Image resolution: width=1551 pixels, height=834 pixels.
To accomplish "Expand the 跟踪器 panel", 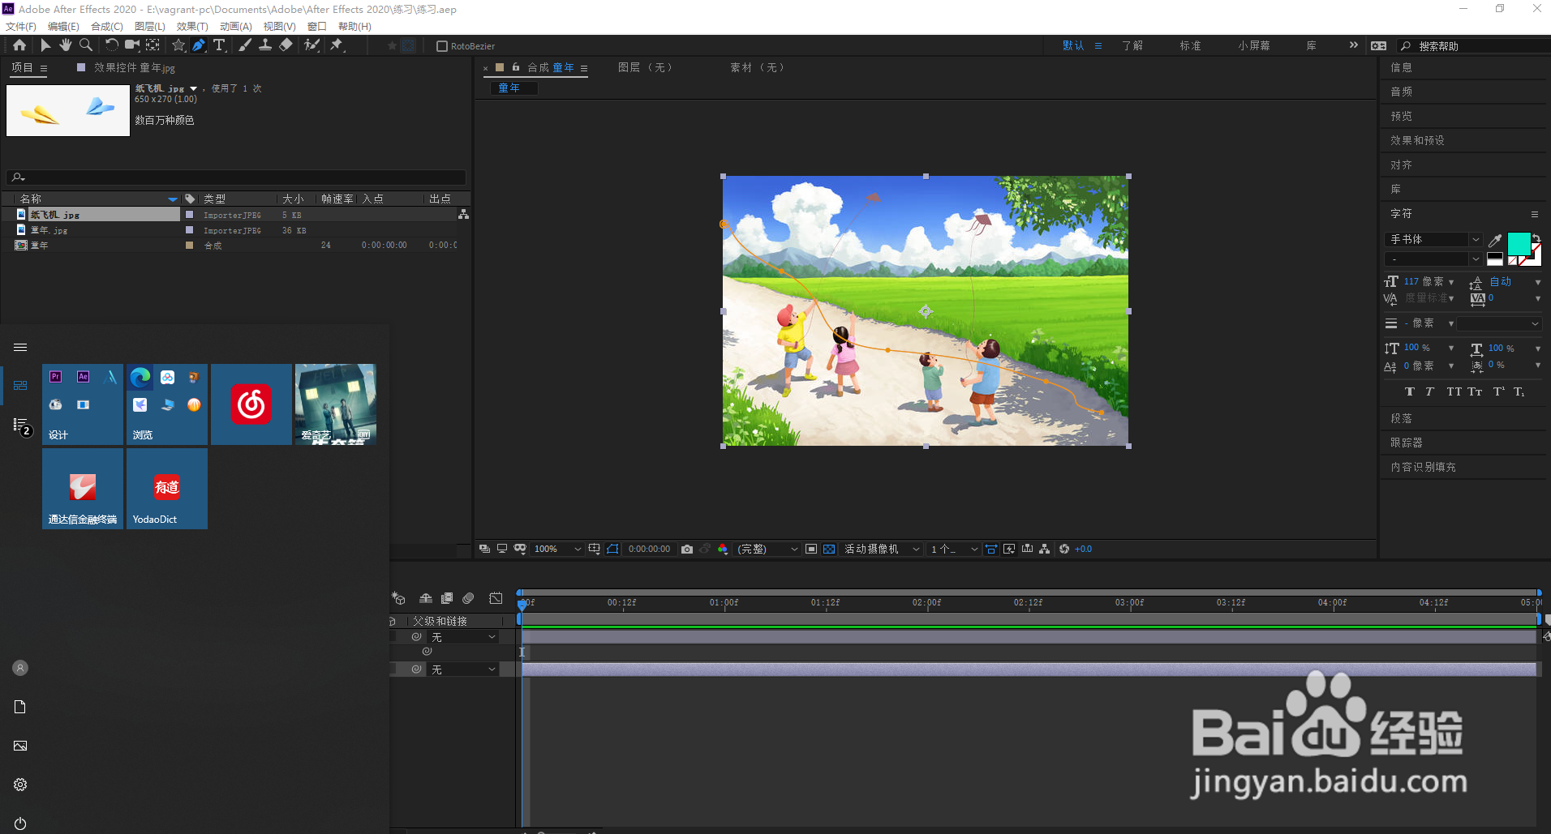I will [1407, 443].
